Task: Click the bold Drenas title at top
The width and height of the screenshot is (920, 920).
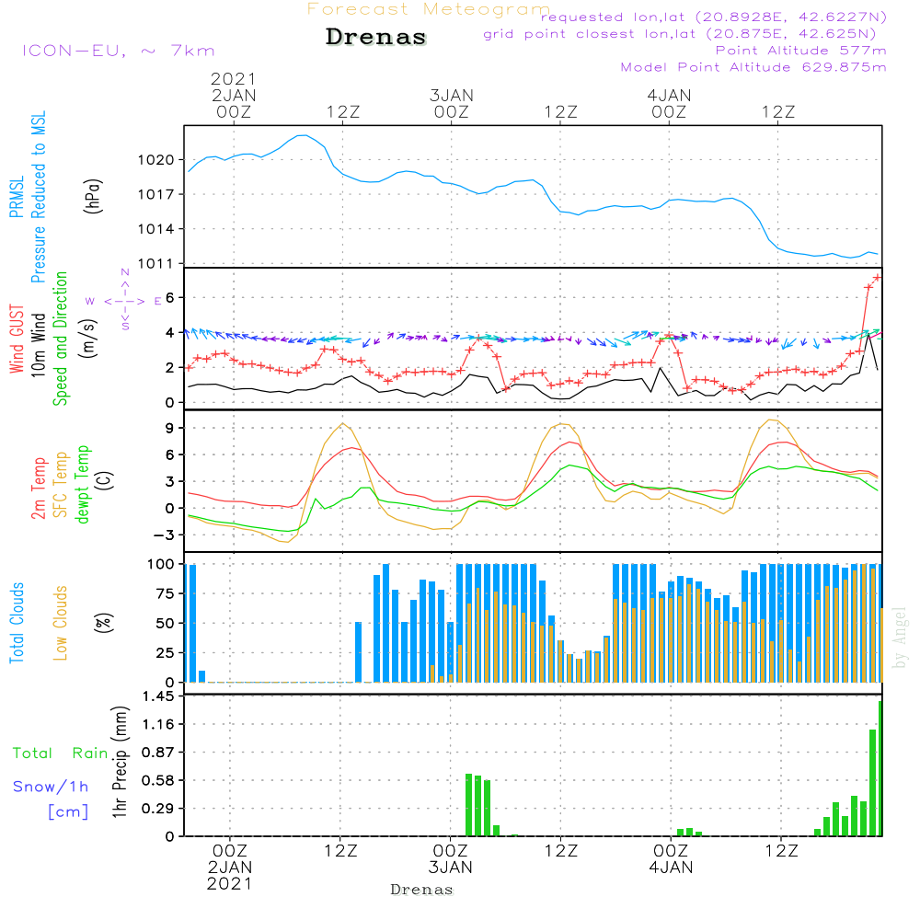Action: (x=376, y=38)
